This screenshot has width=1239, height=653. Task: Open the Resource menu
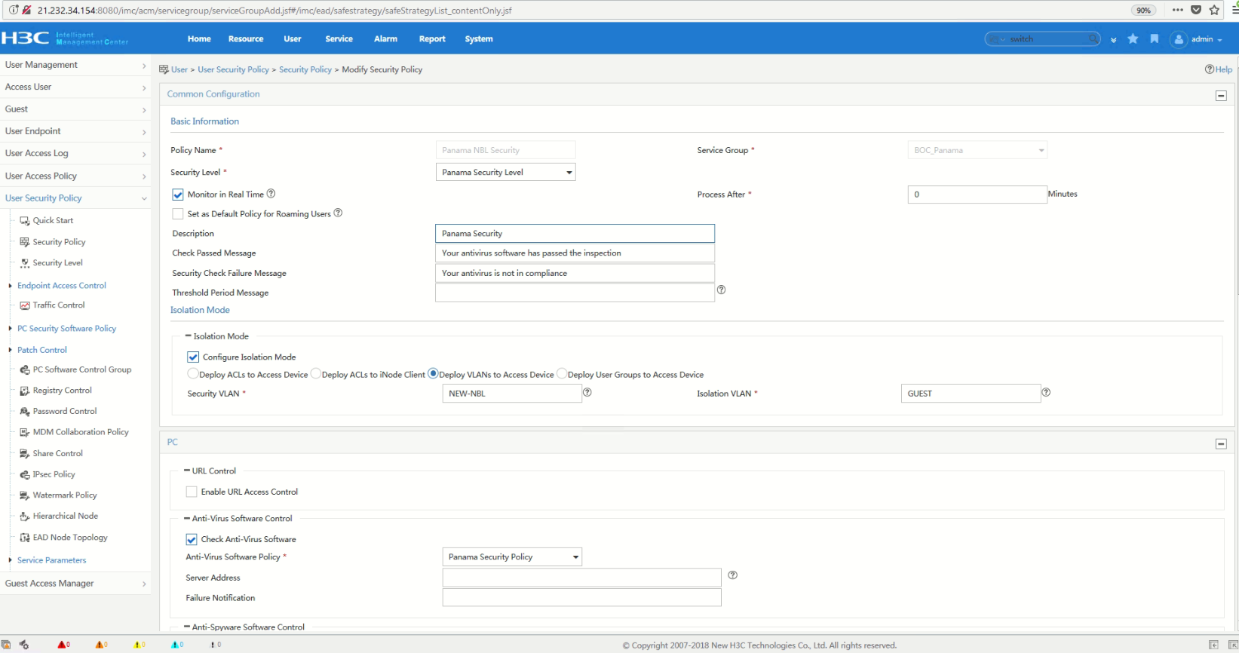pyautogui.click(x=246, y=39)
